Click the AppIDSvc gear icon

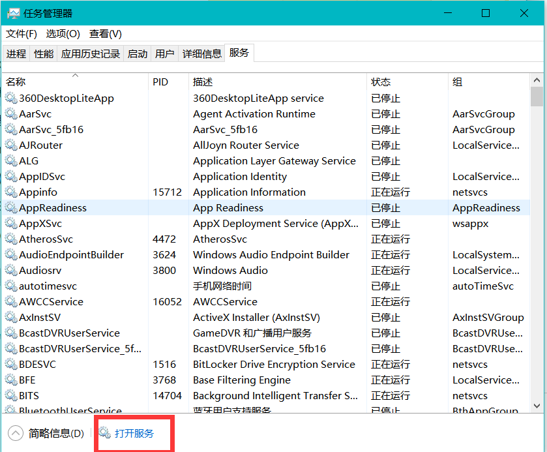coord(11,177)
